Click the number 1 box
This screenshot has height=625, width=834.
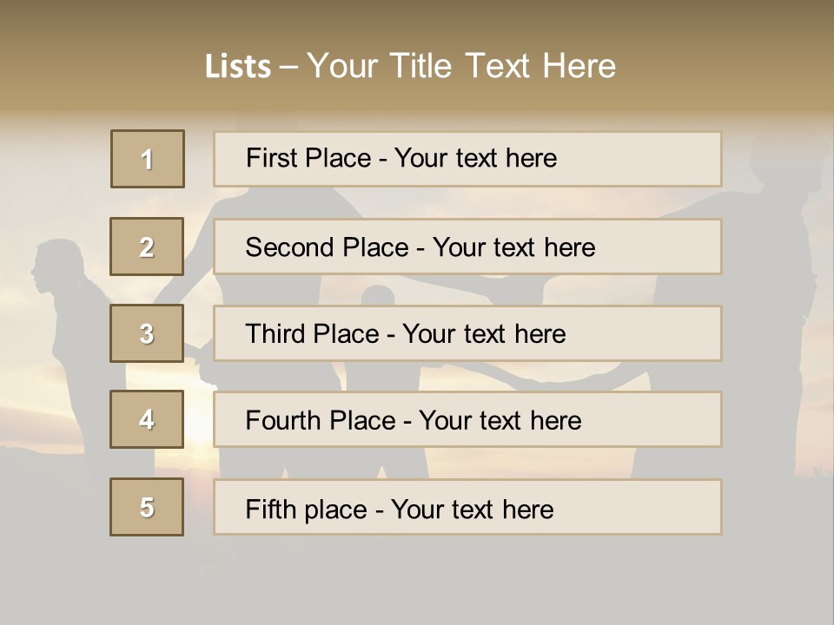point(148,159)
